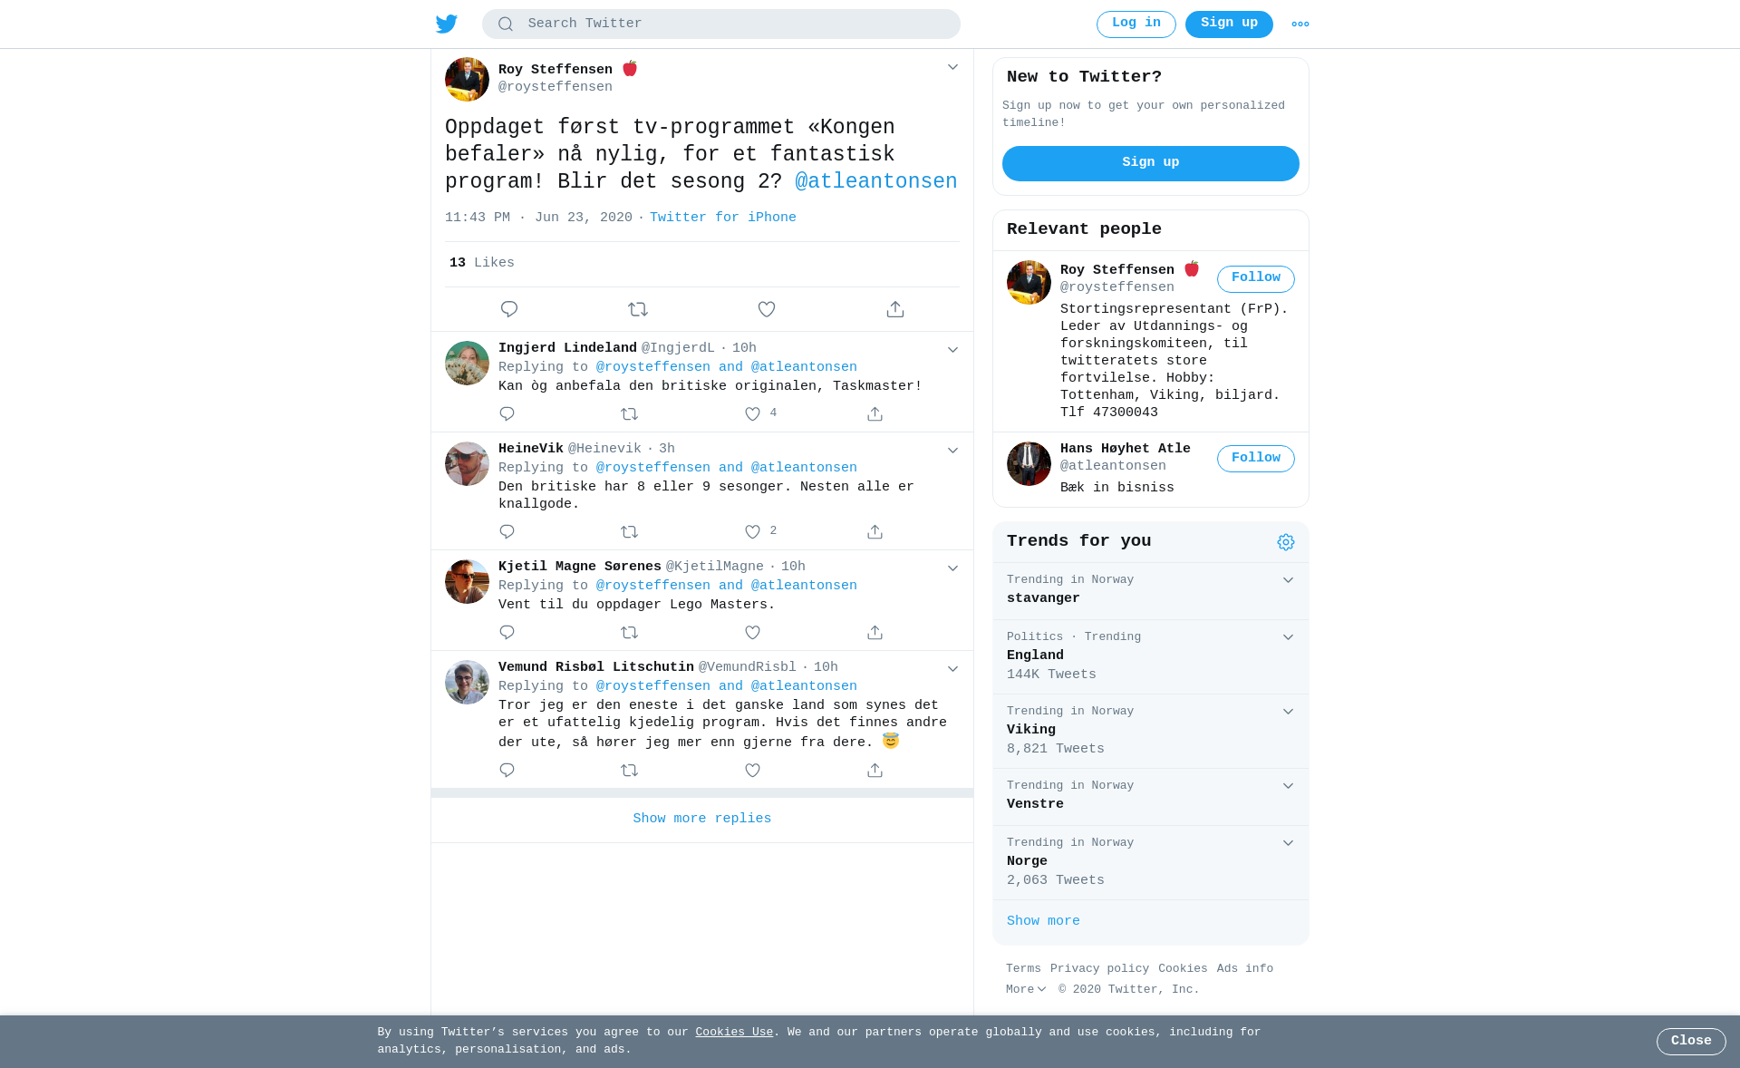Expand the More footer dropdown

click(1026, 990)
